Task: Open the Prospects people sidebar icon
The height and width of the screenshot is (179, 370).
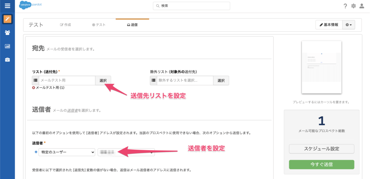Action: coord(8,33)
